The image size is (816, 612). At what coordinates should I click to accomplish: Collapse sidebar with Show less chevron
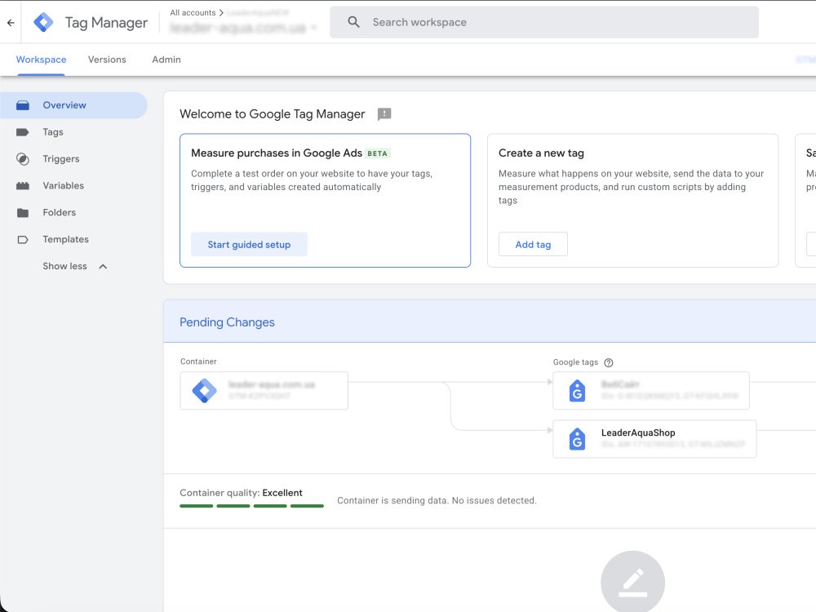pos(103,267)
